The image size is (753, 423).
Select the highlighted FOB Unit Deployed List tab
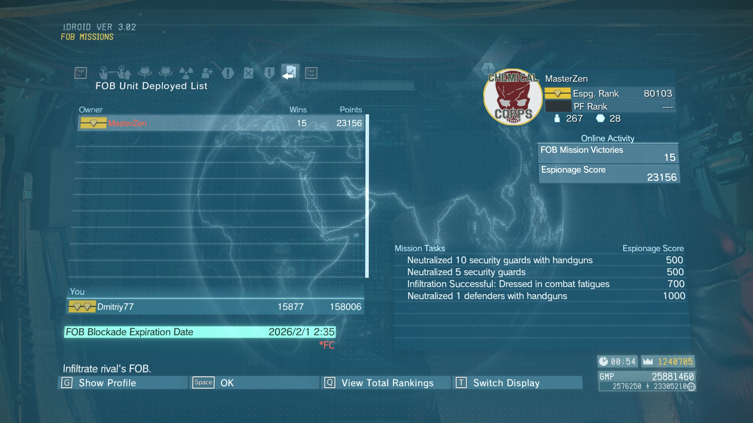coord(290,73)
